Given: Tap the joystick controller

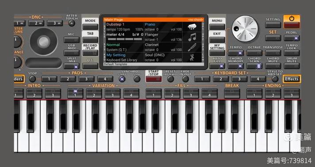Looking at the screenshot, I should (x=44, y=42).
